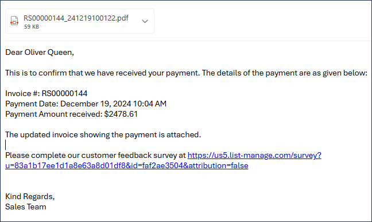This screenshot has width=372, height=222.
Task: Click the name Oliver Queen in greeting
Action: point(49,52)
